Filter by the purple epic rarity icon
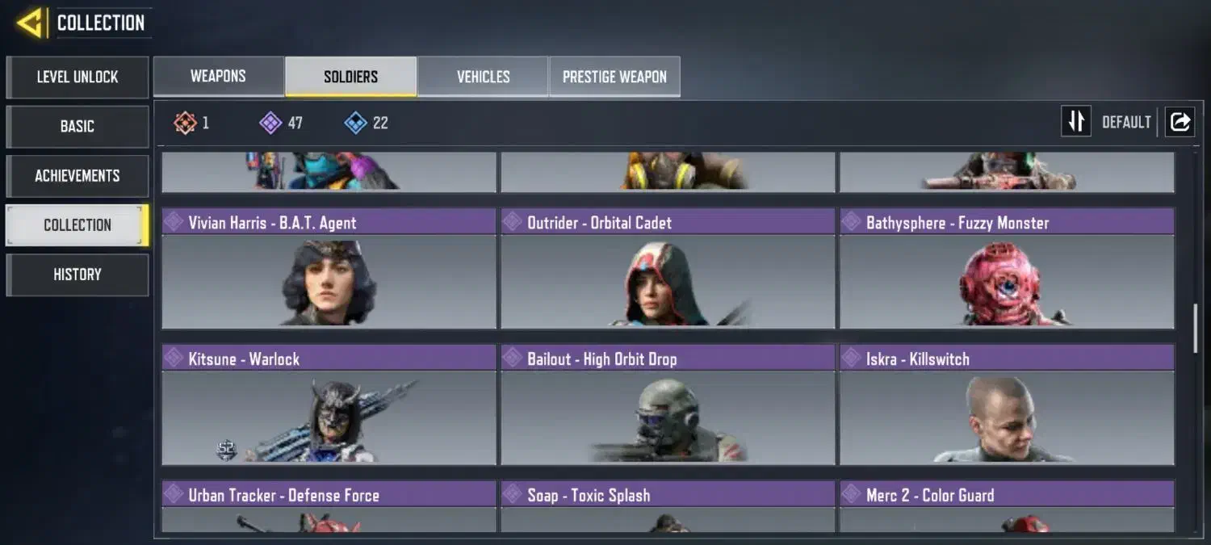Image resolution: width=1211 pixels, height=545 pixels. coord(270,123)
